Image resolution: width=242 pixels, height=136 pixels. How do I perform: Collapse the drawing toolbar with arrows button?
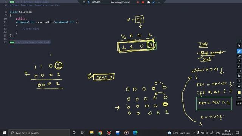coord(239,103)
